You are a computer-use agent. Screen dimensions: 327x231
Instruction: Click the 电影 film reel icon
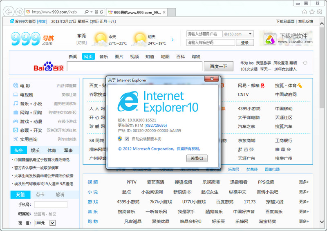click(x=16, y=85)
